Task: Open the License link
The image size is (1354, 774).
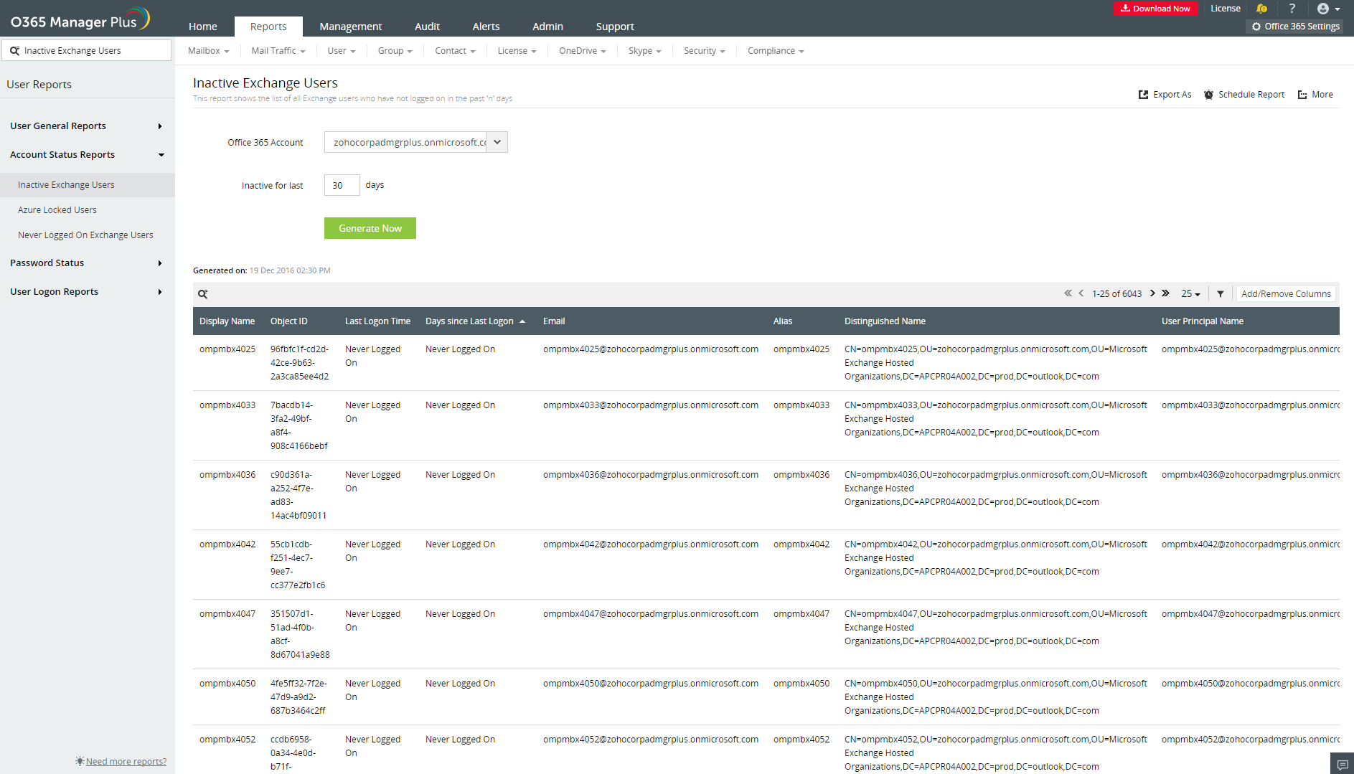Action: pyautogui.click(x=1226, y=9)
